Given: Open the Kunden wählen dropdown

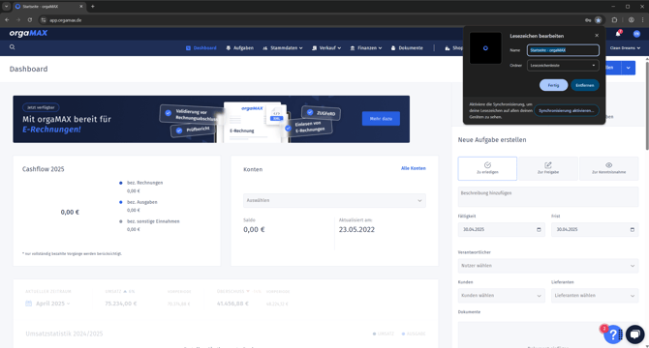Looking at the screenshot, I should pyautogui.click(x=501, y=296).
